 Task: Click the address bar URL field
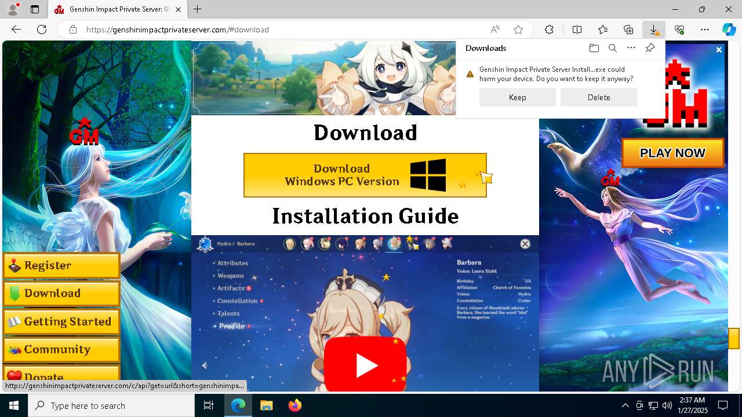click(x=284, y=30)
